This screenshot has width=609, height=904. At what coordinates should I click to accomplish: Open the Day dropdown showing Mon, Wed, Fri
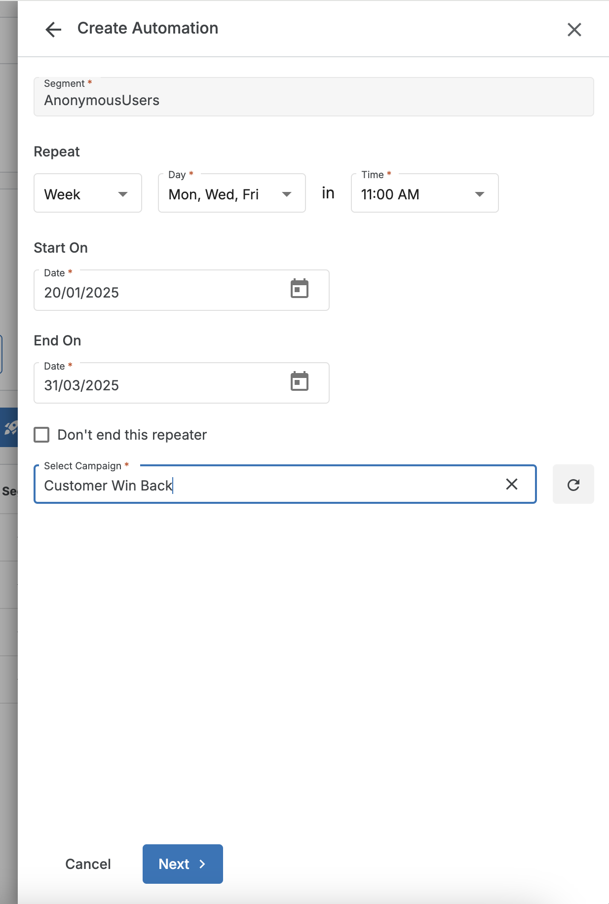(x=232, y=193)
